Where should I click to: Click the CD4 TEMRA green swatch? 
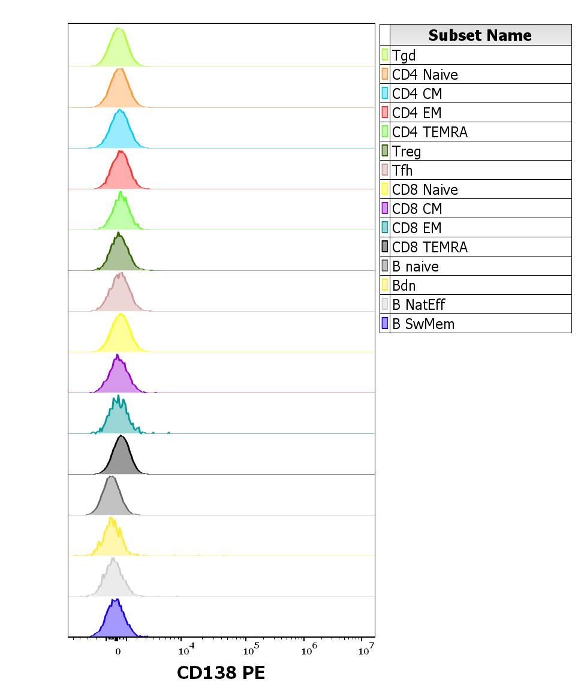[x=385, y=131]
